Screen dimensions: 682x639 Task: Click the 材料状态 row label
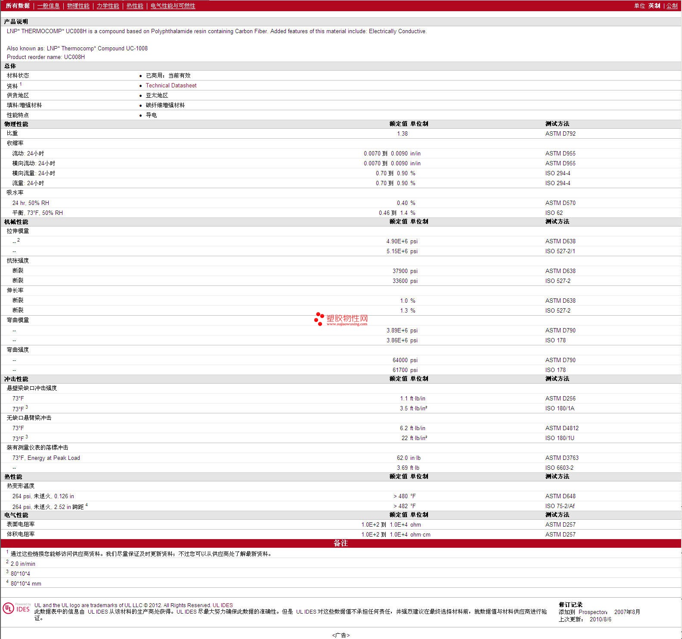click(18, 75)
